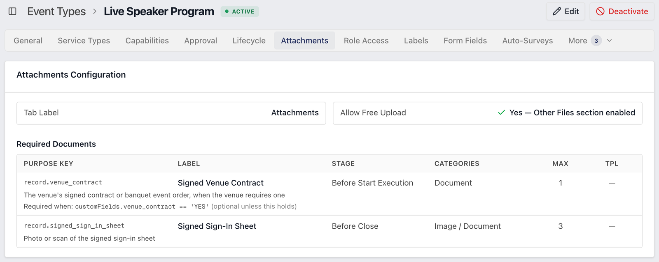
Task: Open the More tab menu
Action: pos(590,41)
